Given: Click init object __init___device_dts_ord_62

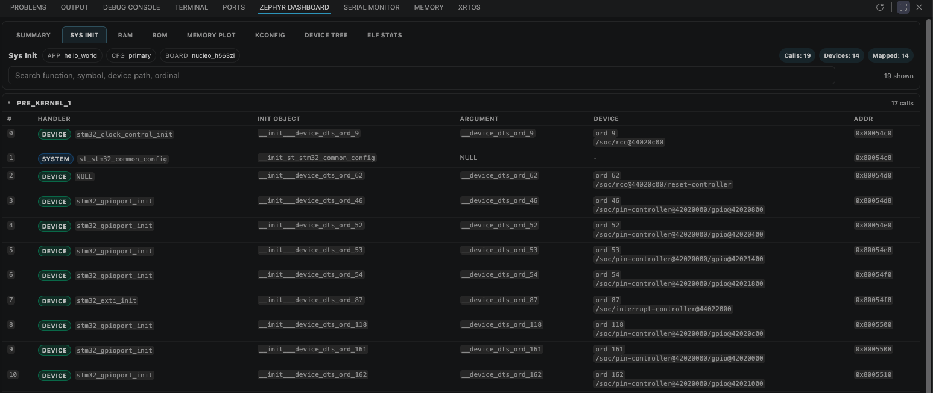Looking at the screenshot, I should [311, 175].
